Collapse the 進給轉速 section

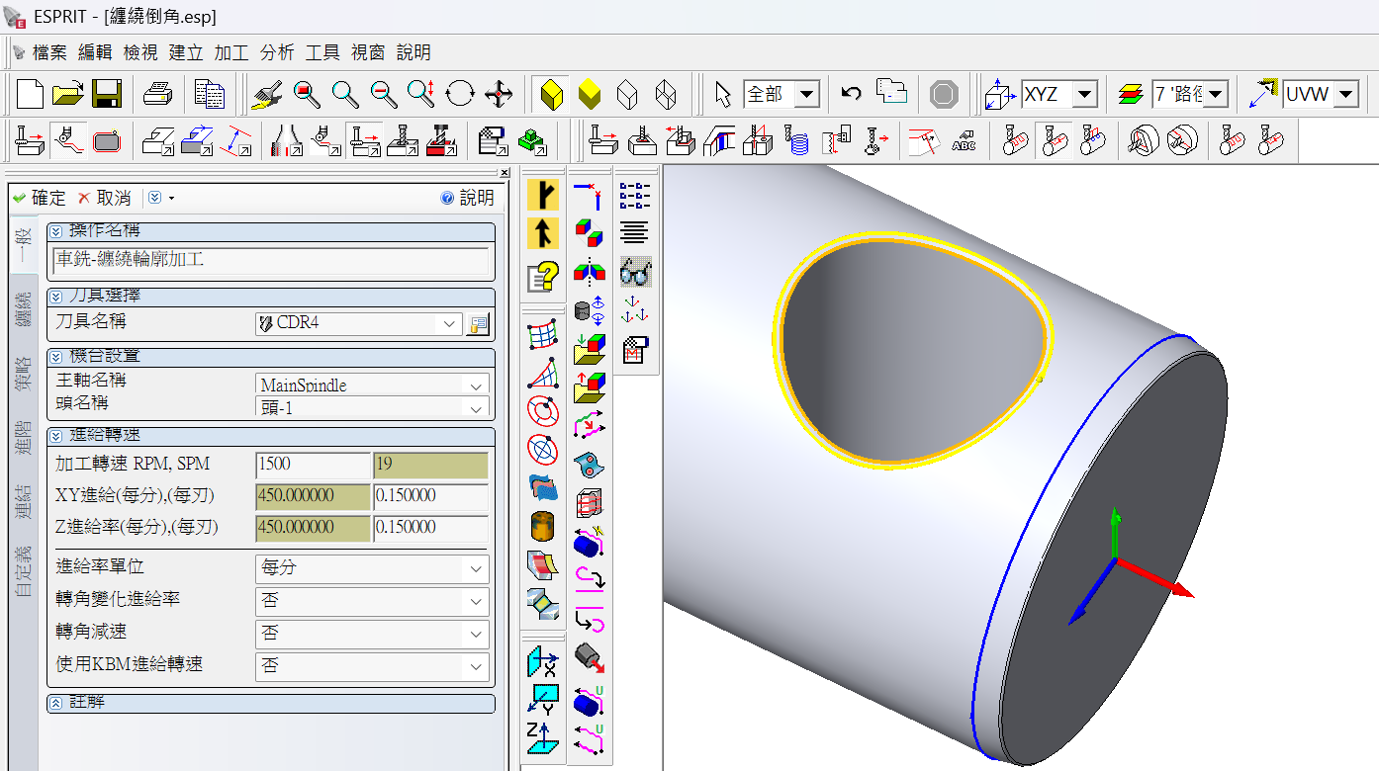[55, 436]
